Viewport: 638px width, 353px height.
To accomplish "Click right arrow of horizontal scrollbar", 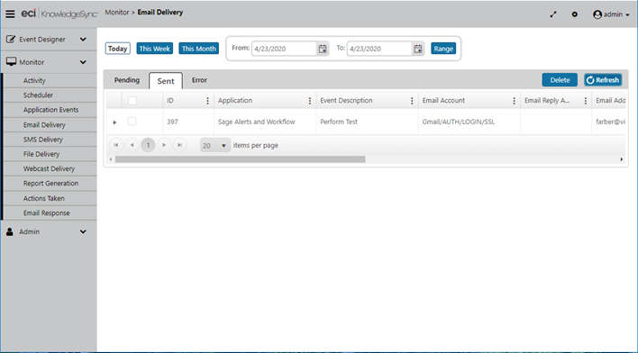I will [621, 159].
